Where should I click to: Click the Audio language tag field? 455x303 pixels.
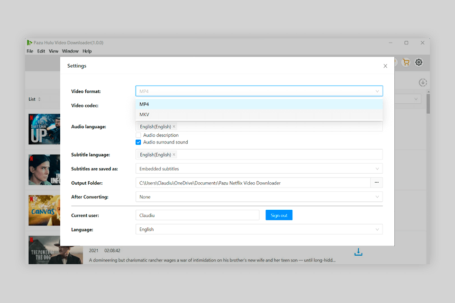pyautogui.click(x=259, y=126)
